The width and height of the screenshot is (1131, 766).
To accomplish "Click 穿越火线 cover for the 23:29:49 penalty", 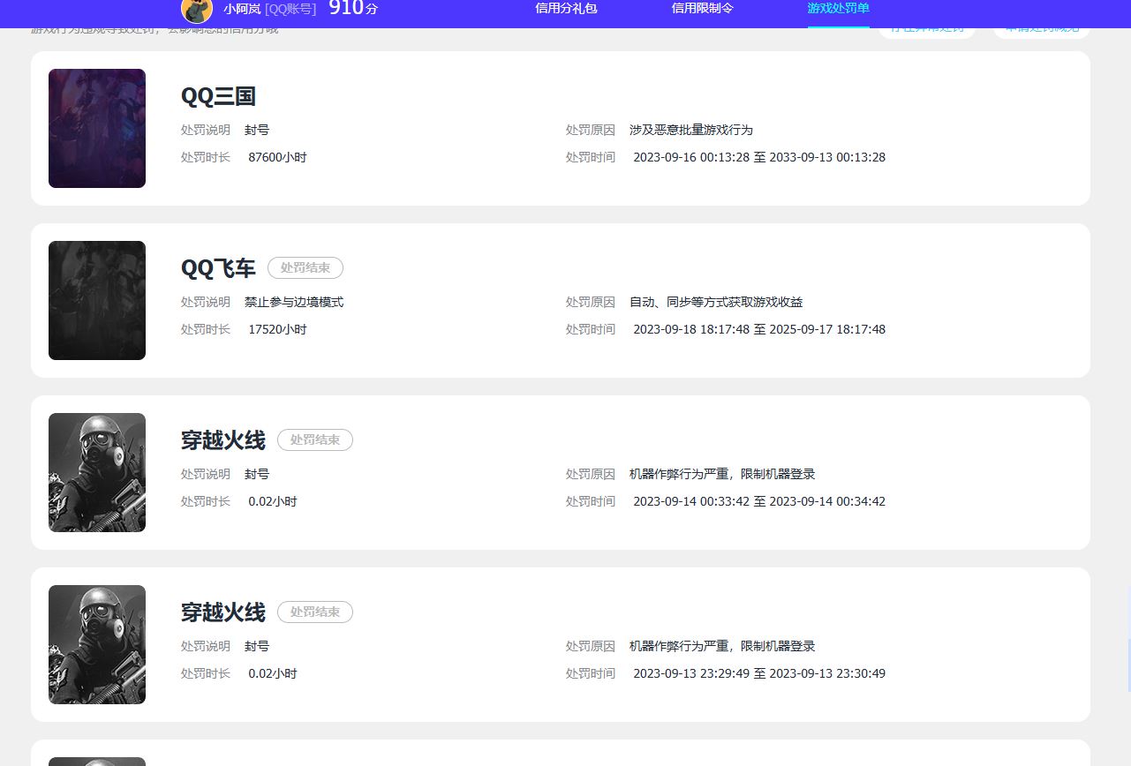I will coord(97,645).
